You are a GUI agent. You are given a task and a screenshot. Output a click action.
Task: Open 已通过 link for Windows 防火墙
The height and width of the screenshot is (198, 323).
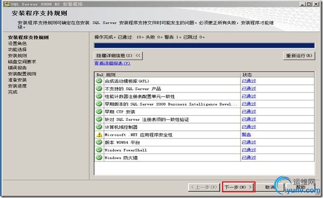tap(249, 157)
